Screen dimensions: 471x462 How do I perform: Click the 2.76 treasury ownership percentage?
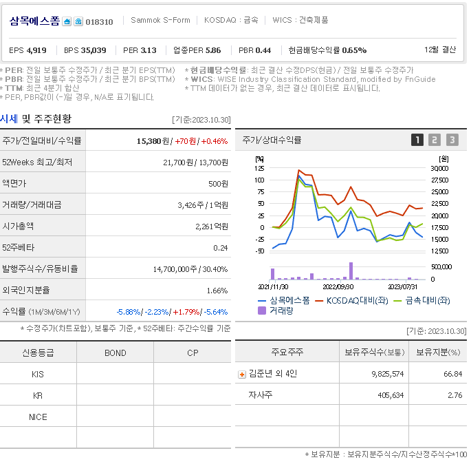coord(455,395)
